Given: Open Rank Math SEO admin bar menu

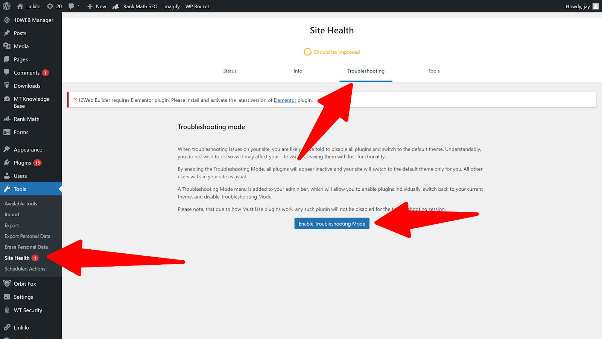Looking at the screenshot, I should 135,6.
